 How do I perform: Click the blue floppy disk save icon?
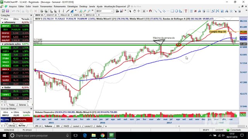(x=7, y=11)
